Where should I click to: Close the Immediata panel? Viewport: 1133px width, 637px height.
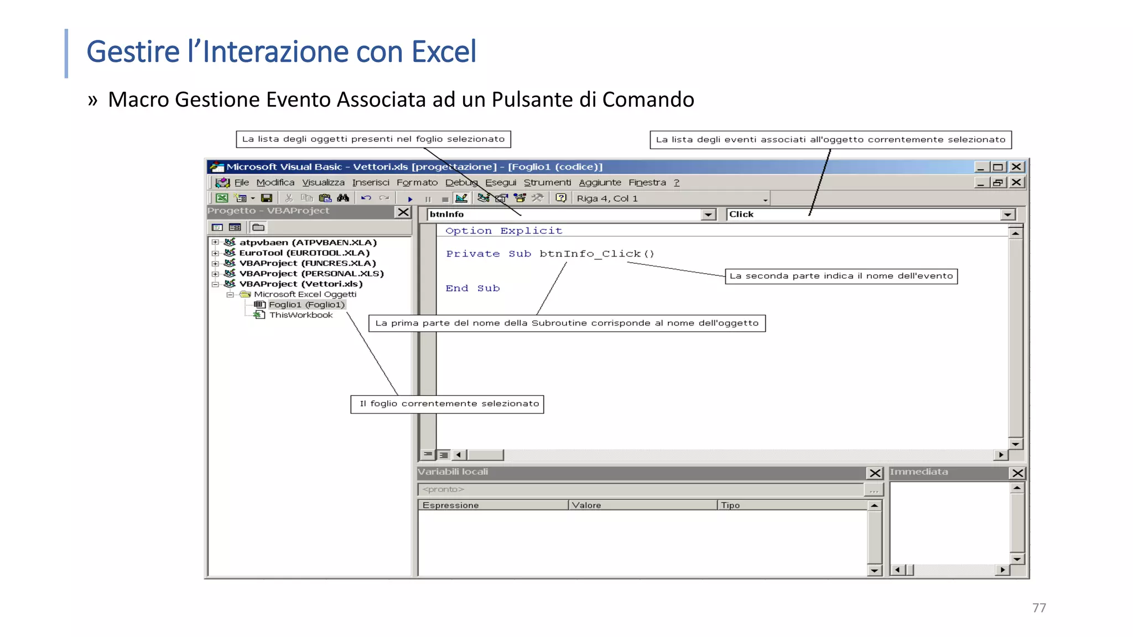(x=1017, y=473)
